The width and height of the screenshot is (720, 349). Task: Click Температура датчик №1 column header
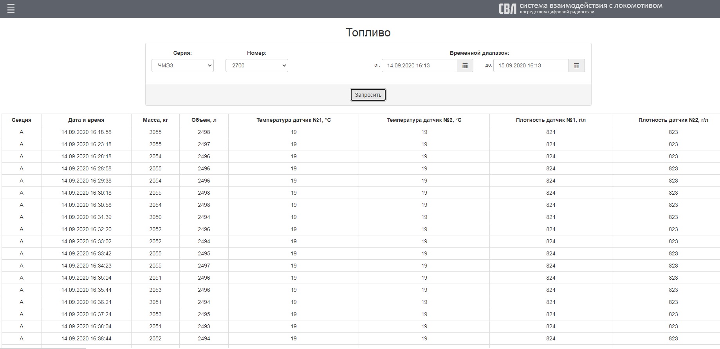coord(294,120)
